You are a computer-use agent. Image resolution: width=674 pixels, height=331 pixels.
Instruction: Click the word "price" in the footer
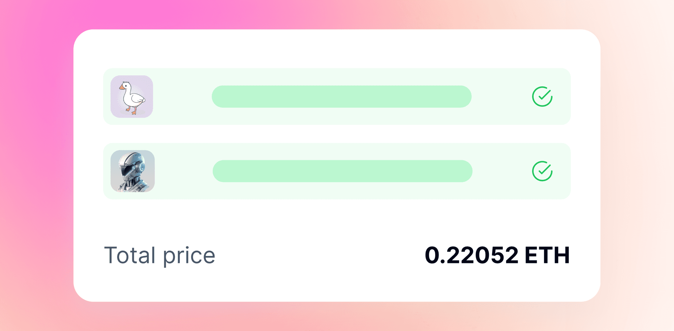point(189,256)
